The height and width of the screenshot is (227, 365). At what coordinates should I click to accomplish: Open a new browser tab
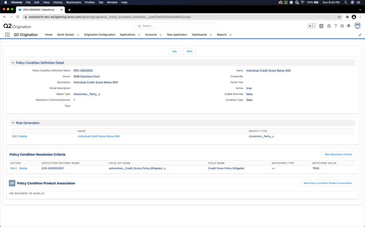pyautogui.click(x=69, y=10)
